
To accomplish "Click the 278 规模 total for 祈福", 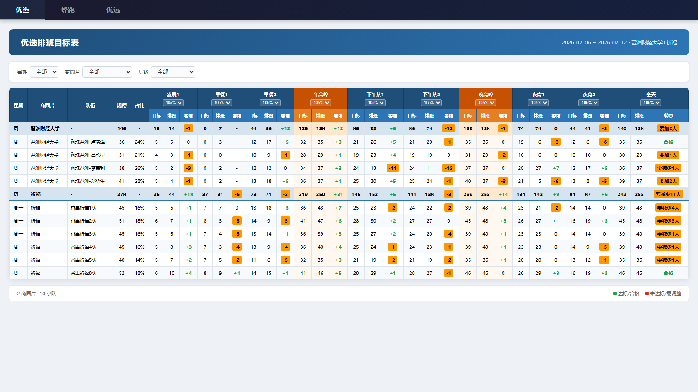I will [122, 194].
